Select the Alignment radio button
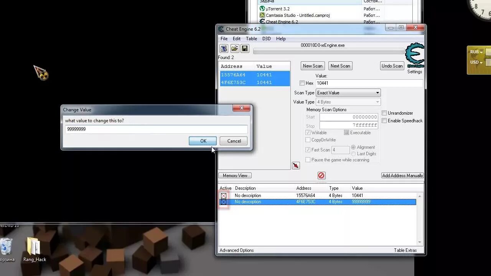The image size is (491, 276). pos(353,147)
